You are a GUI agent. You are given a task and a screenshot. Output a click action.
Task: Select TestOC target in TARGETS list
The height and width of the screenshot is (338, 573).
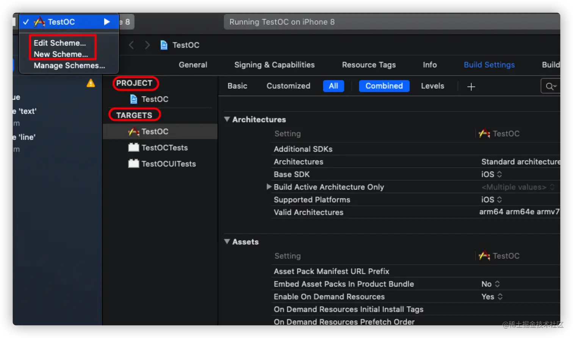click(160, 131)
